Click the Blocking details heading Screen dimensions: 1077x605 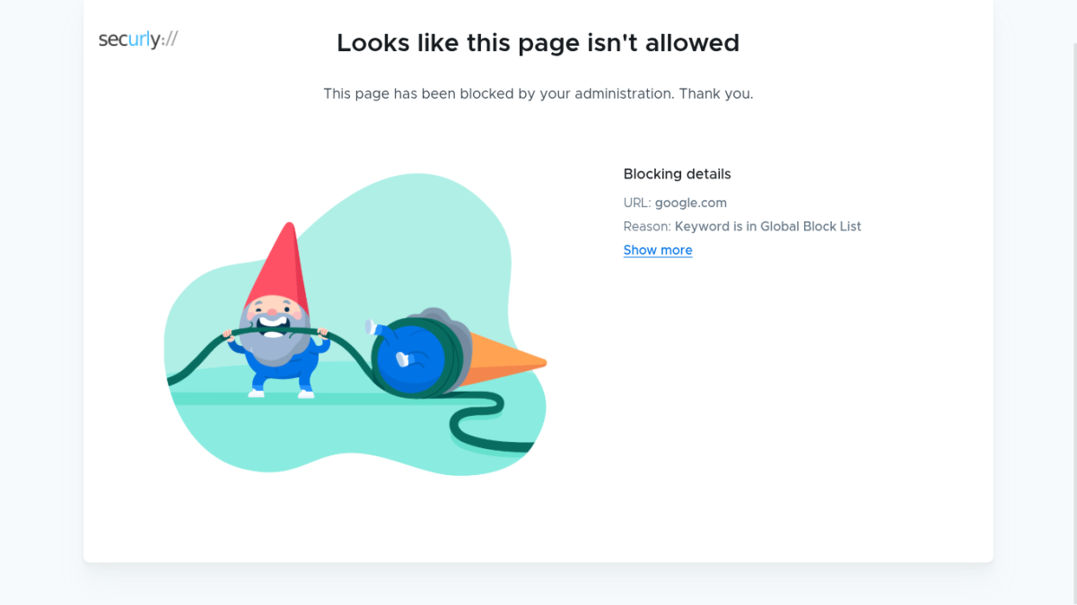click(678, 174)
